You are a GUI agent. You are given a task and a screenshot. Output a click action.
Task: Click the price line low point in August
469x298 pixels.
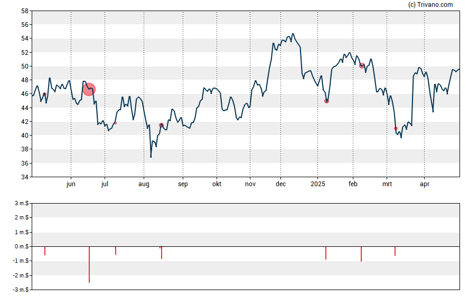pos(151,157)
